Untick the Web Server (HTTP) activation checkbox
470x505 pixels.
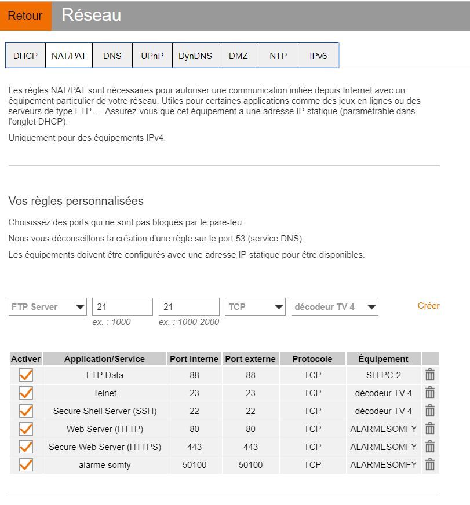point(26,429)
